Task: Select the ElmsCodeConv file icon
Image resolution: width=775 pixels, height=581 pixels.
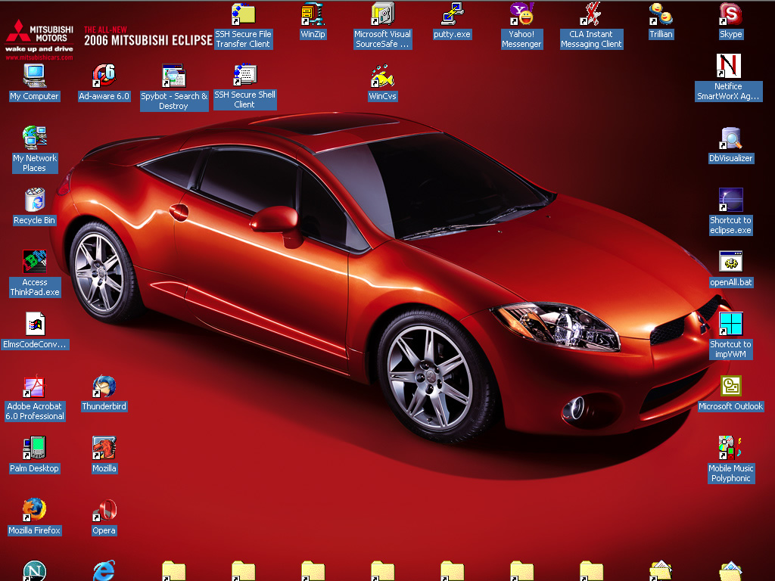Action: click(x=34, y=325)
